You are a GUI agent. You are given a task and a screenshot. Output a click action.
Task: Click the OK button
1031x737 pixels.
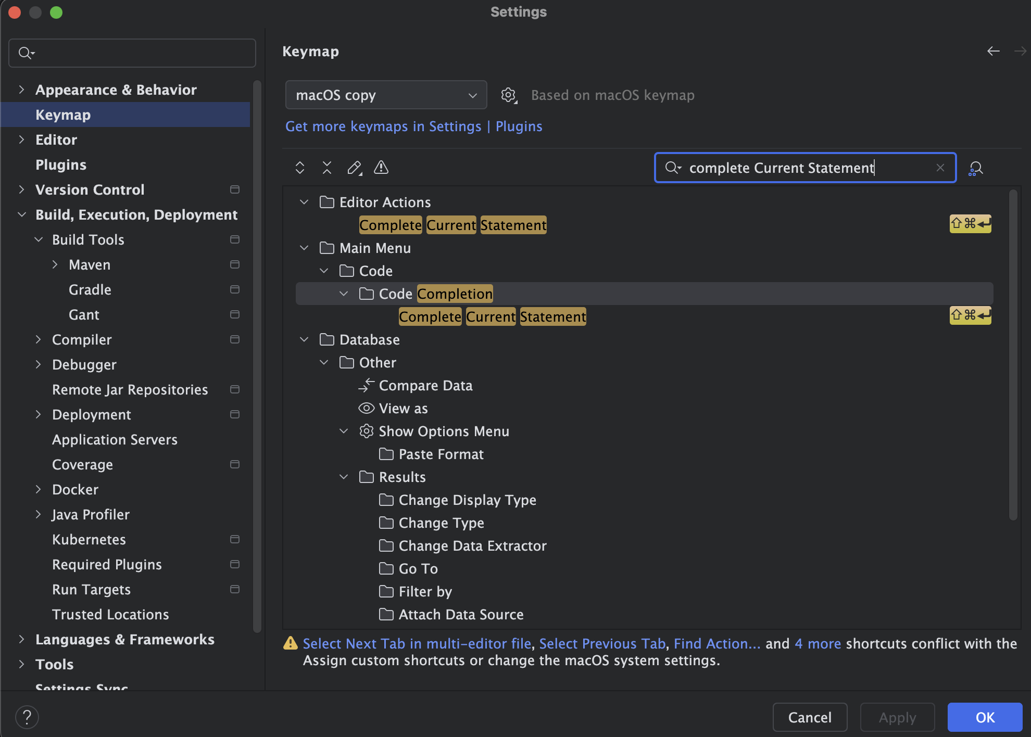tap(985, 717)
